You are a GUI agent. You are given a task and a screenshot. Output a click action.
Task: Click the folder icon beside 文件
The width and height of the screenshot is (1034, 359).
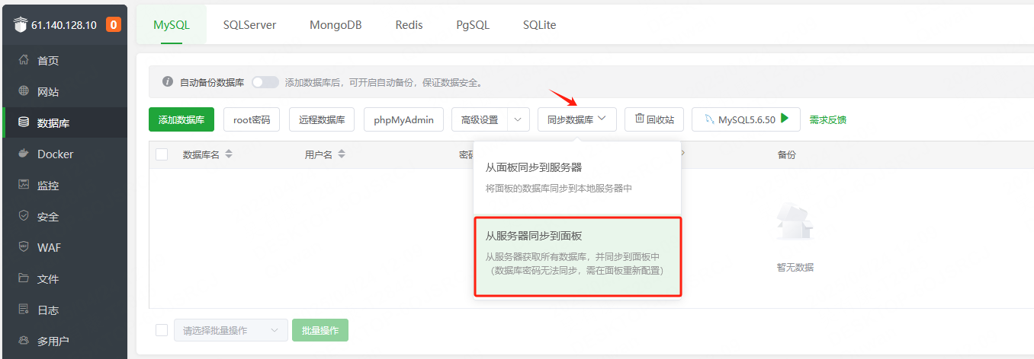click(x=24, y=278)
